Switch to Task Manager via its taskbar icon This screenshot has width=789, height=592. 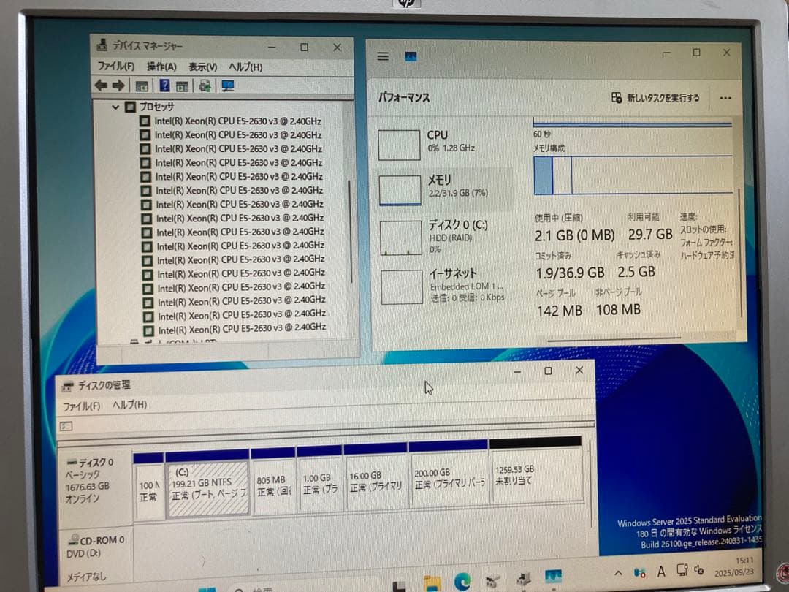pos(552,577)
